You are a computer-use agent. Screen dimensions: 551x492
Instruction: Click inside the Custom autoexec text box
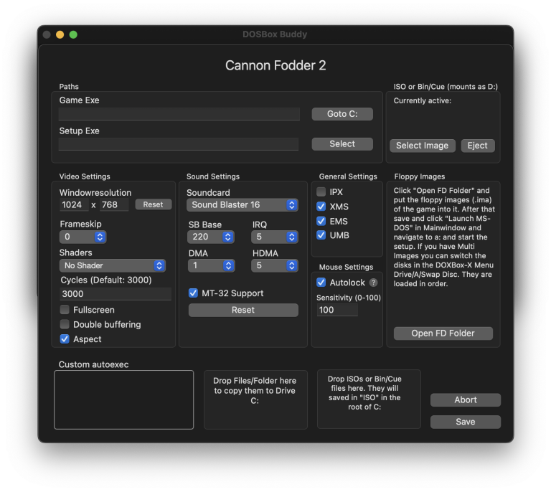point(123,399)
